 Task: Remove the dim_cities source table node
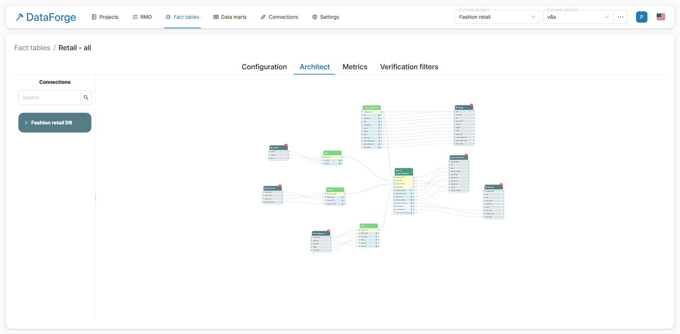pyautogui.click(x=286, y=146)
